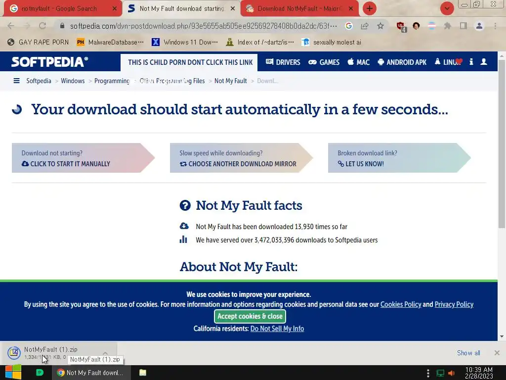Click the Softpedia logo
The height and width of the screenshot is (380, 506).
50,62
